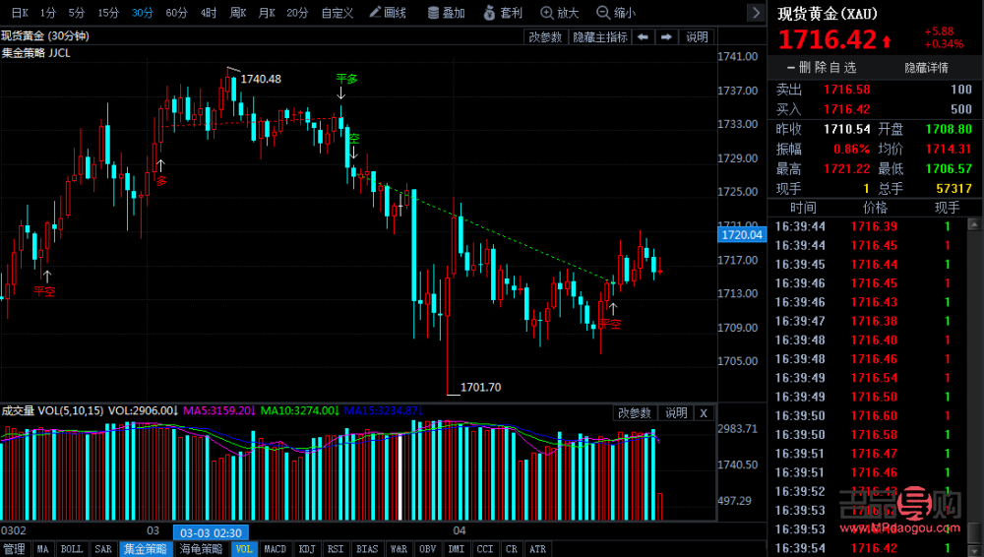Select the KDJ indicator tab
The image size is (984, 557).
point(307,549)
